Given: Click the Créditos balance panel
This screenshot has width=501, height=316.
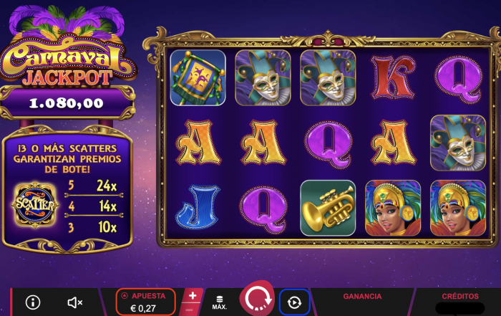Looking at the screenshot, I should coord(459,302).
